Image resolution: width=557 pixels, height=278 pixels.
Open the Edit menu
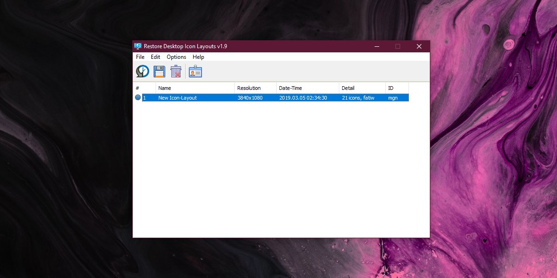(155, 57)
